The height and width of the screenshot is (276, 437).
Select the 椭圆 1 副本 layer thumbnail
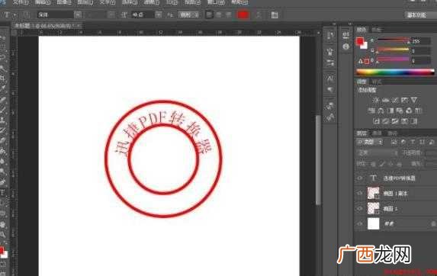click(x=374, y=193)
